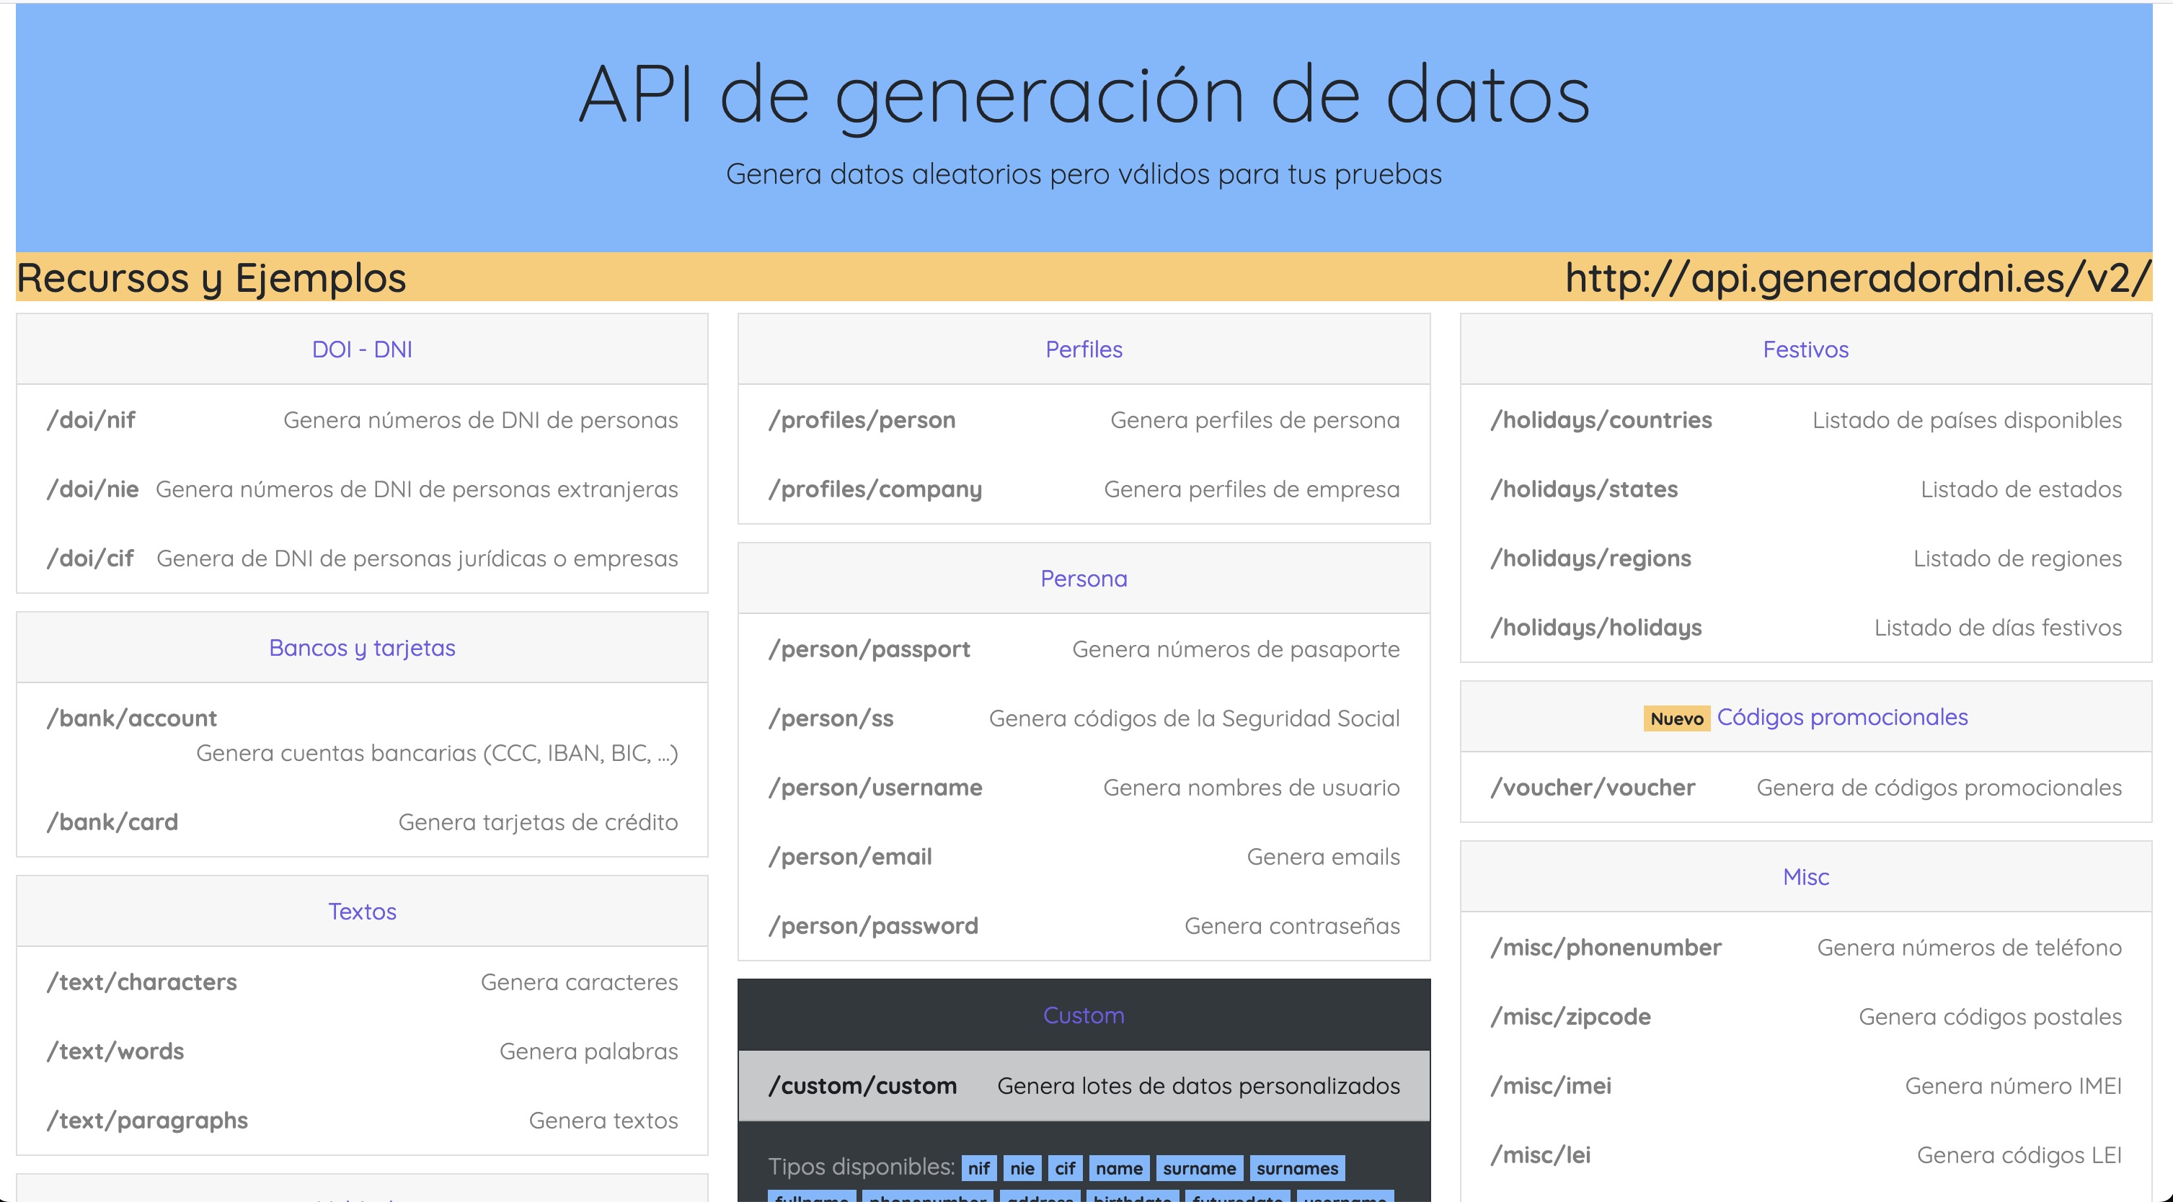Click the surname type badge

click(x=1200, y=1168)
